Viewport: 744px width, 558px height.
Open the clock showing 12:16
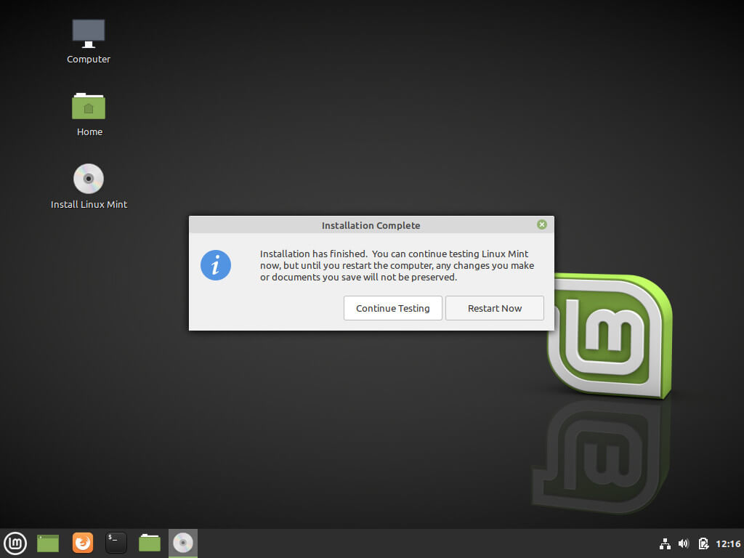[x=728, y=543]
